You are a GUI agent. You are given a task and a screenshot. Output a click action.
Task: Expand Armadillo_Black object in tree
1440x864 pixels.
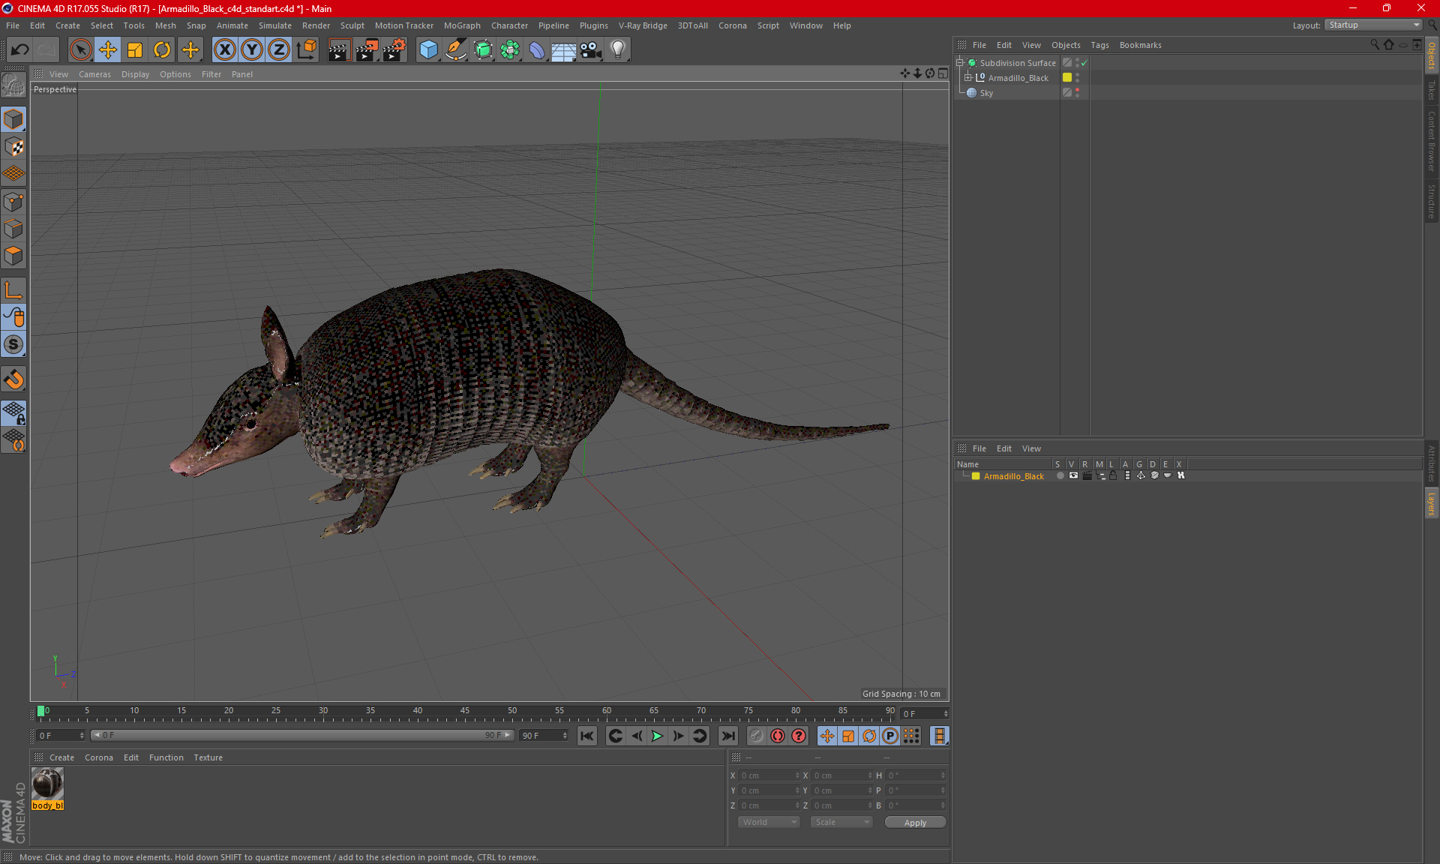tap(968, 77)
